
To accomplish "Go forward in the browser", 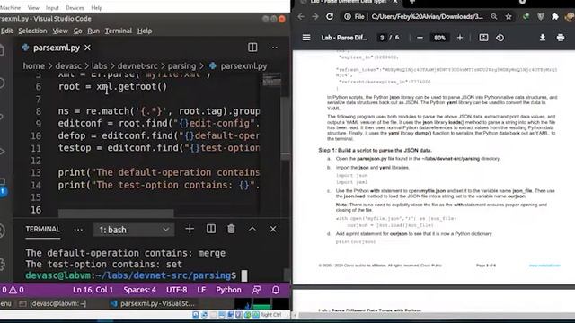I will [x=315, y=16].
